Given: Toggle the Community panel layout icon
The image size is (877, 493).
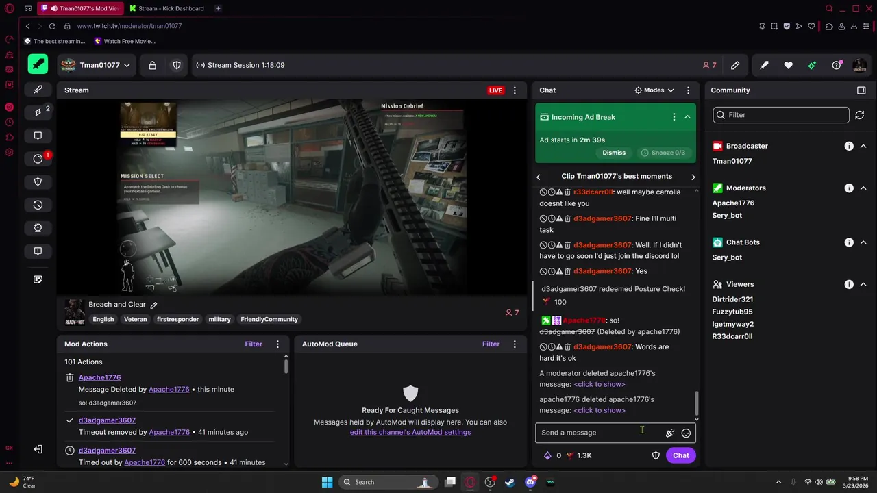Looking at the screenshot, I should click(x=861, y=90).
